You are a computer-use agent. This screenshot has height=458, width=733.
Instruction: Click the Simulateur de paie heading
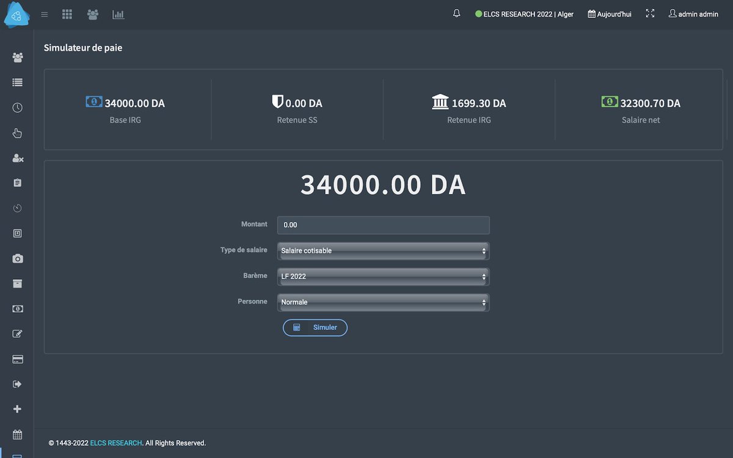(83, 48)
